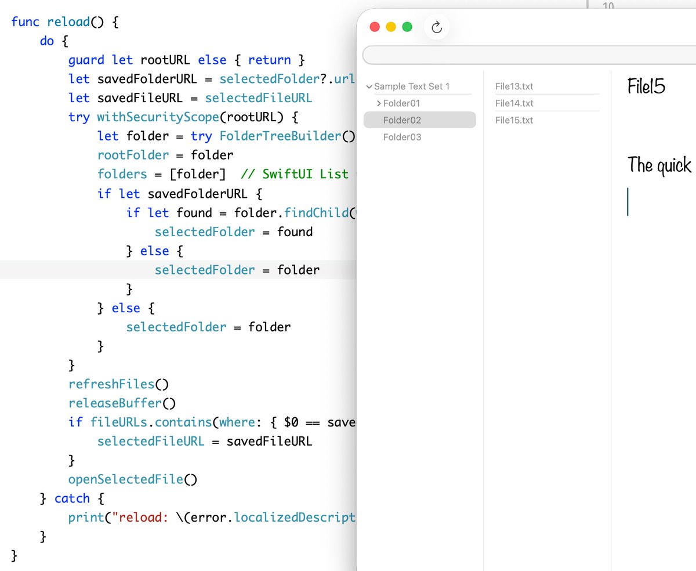Zoom window with green button

(407, 27)
